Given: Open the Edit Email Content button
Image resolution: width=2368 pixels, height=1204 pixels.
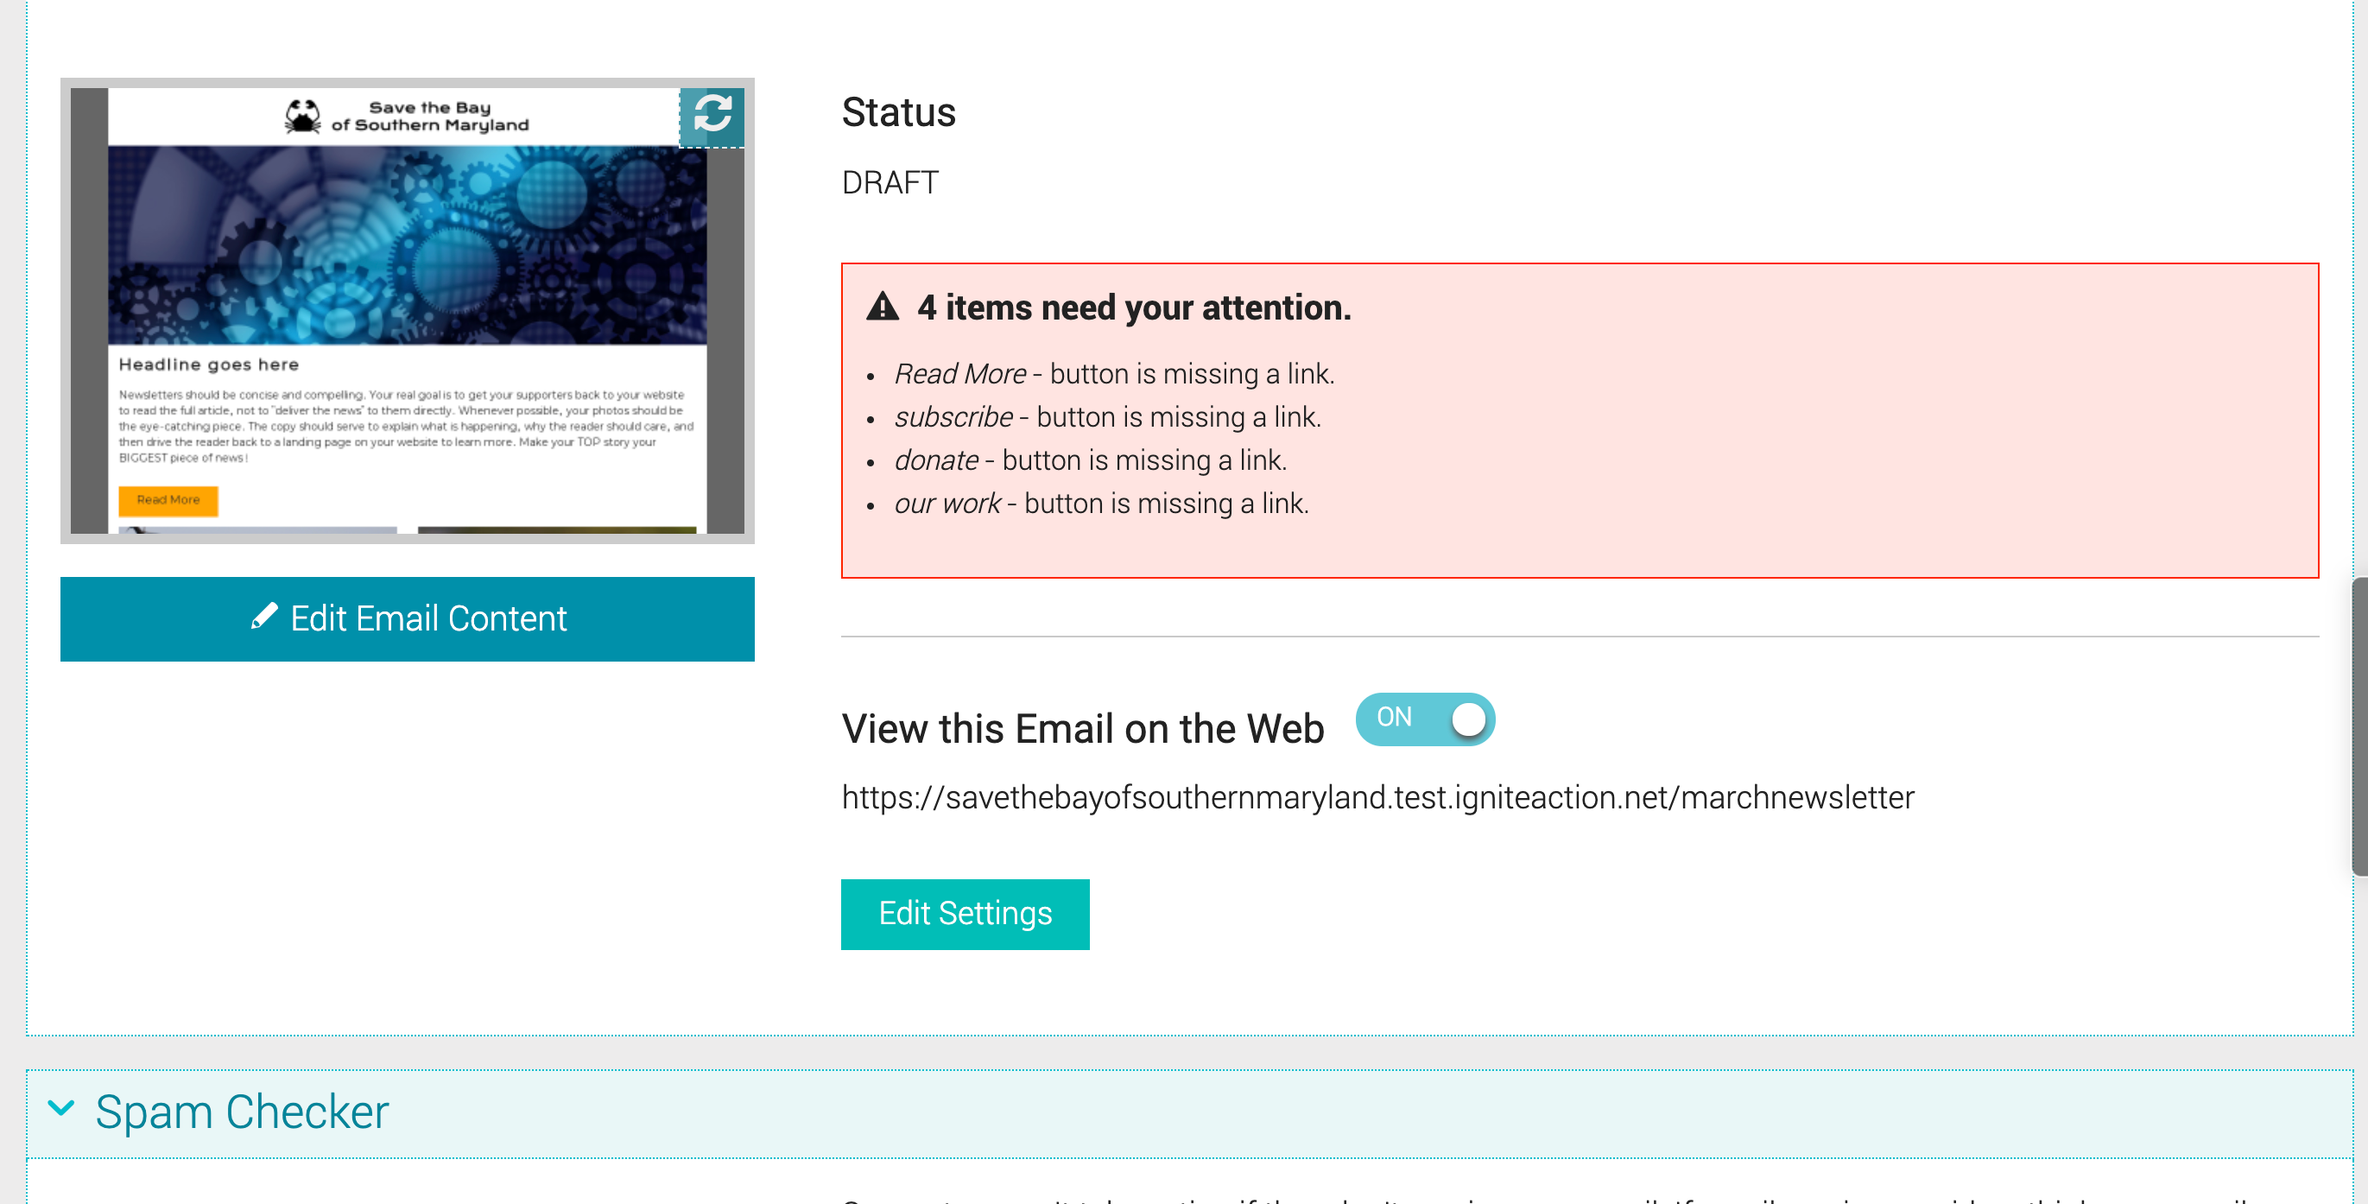Looking at the screenshot, I should click(408, 618).
